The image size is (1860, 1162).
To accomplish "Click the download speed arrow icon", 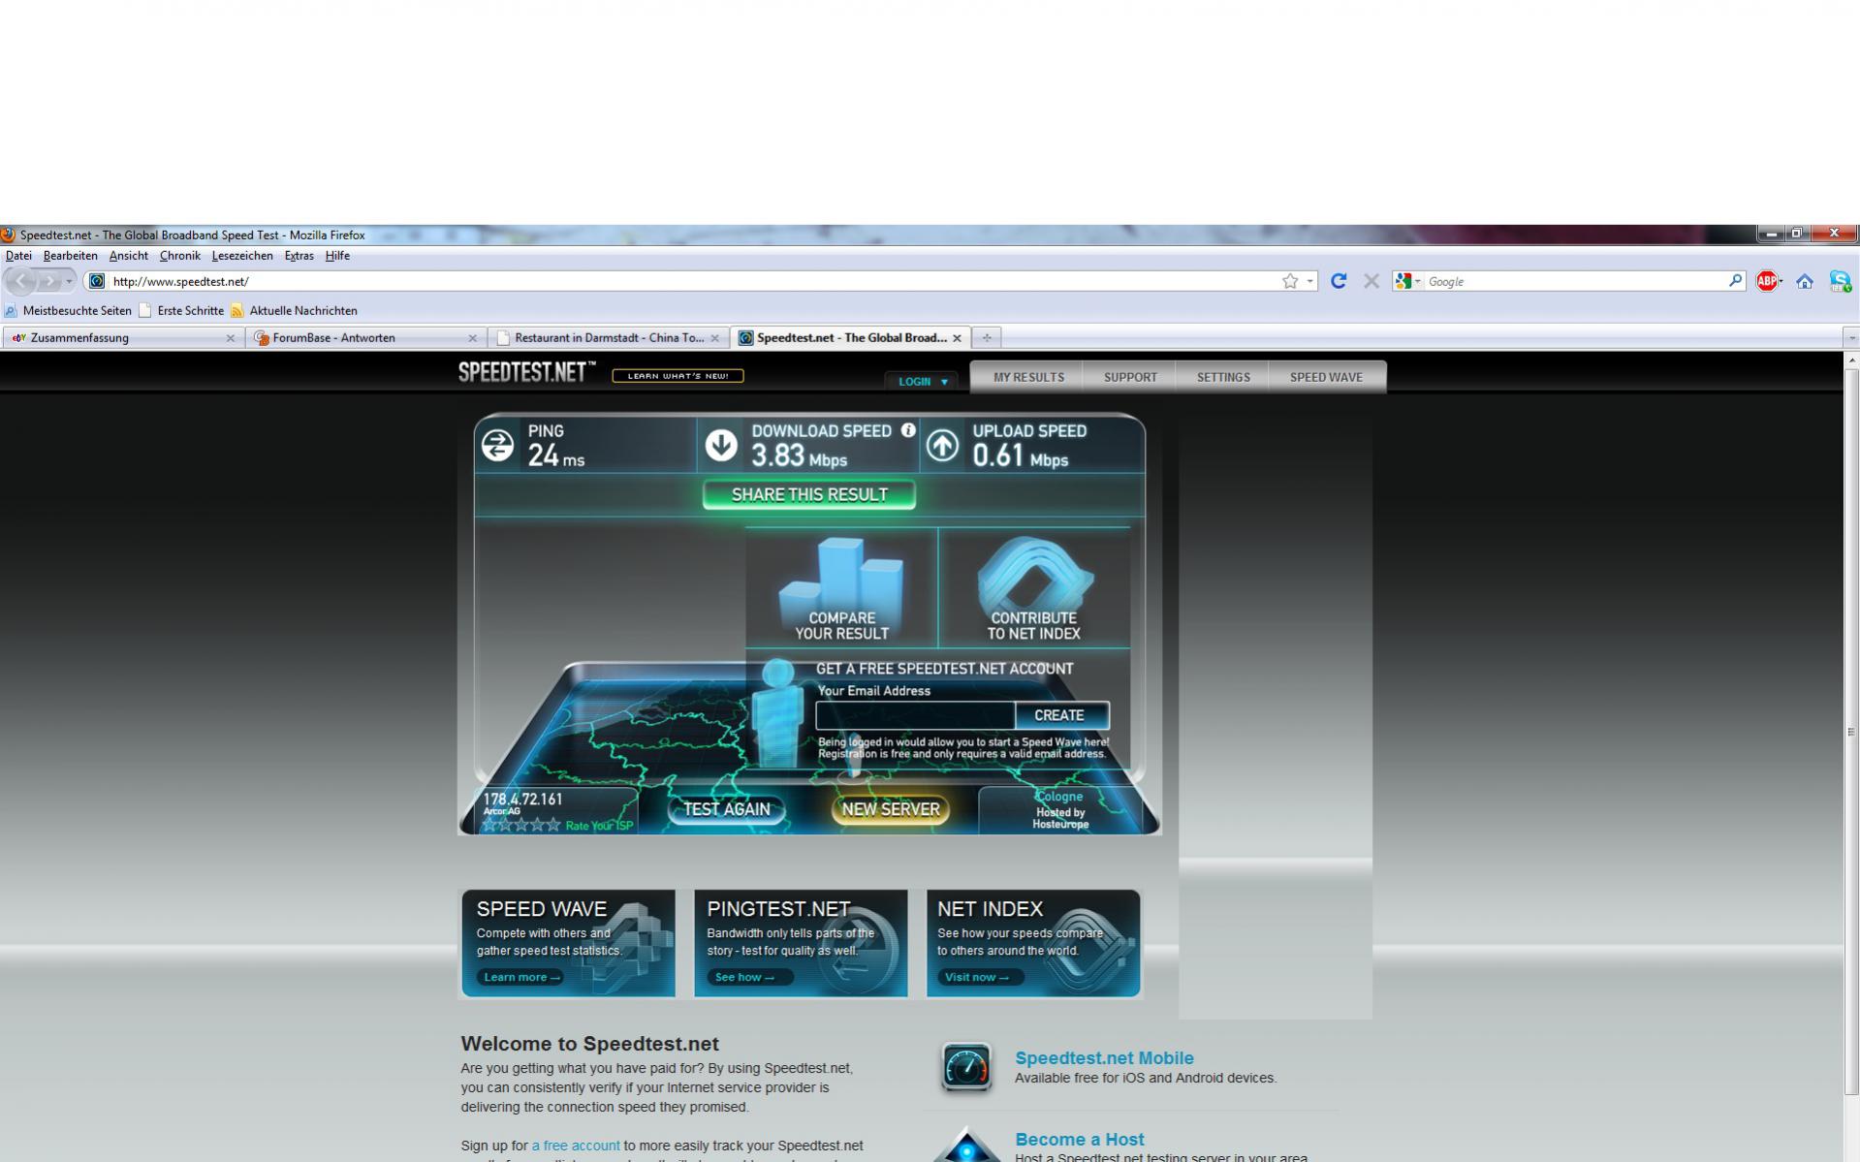I will tap(721, 446).
